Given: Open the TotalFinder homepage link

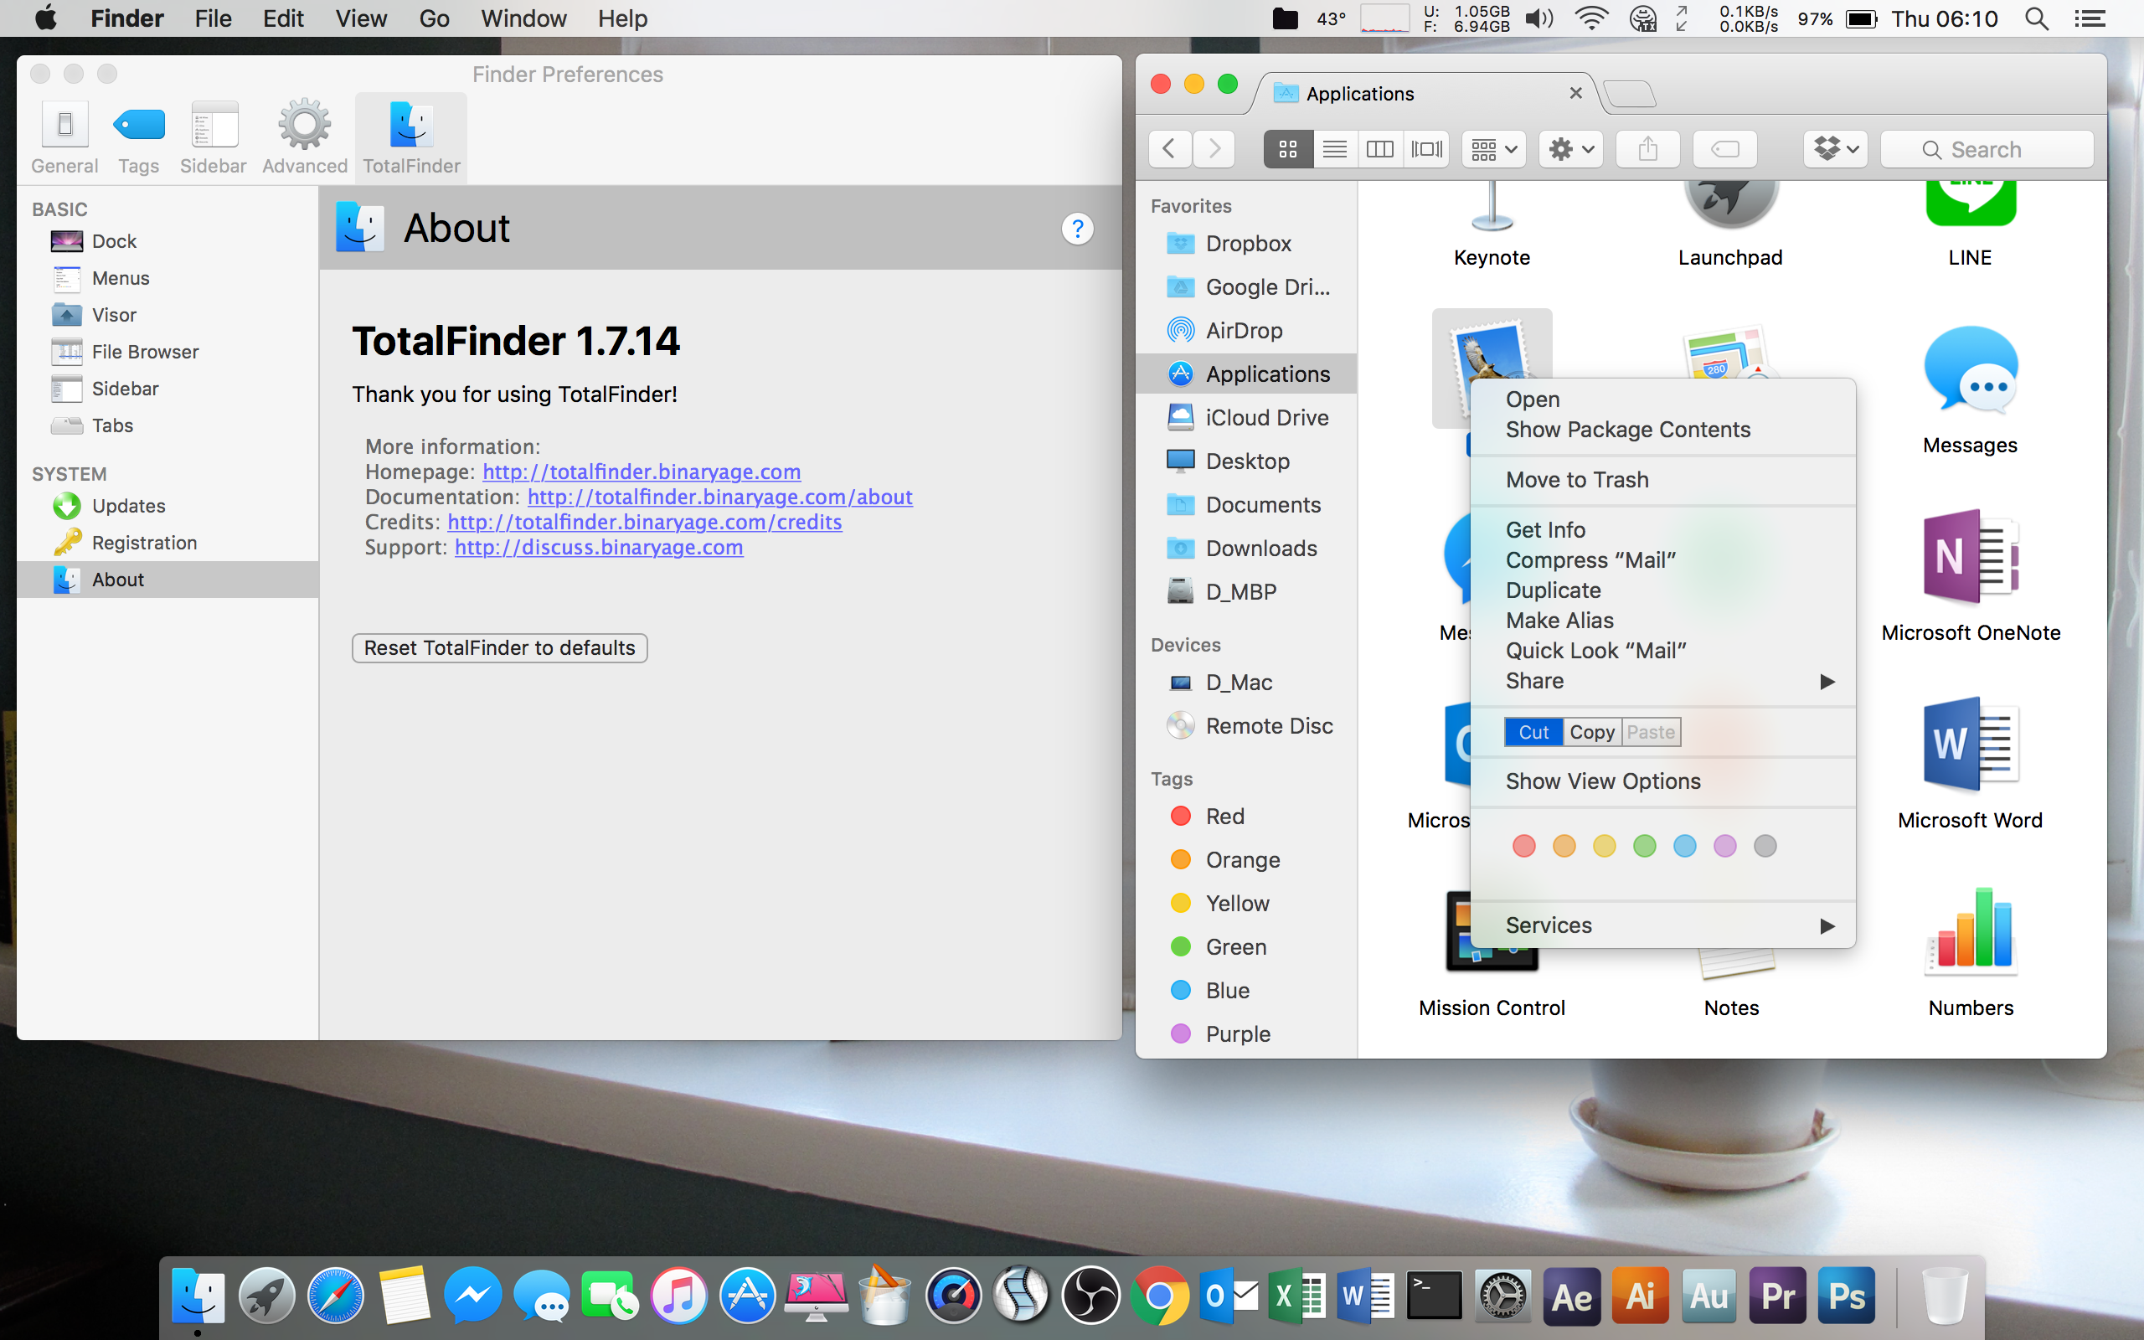Looking at the screenshot, I should pos(642,472).
